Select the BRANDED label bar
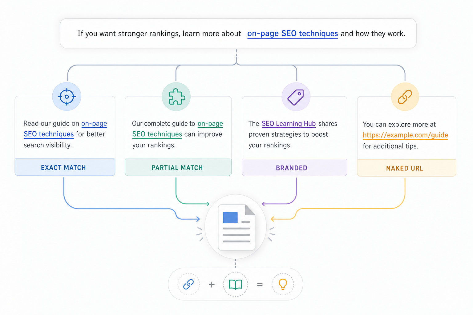 pos(294,168)
